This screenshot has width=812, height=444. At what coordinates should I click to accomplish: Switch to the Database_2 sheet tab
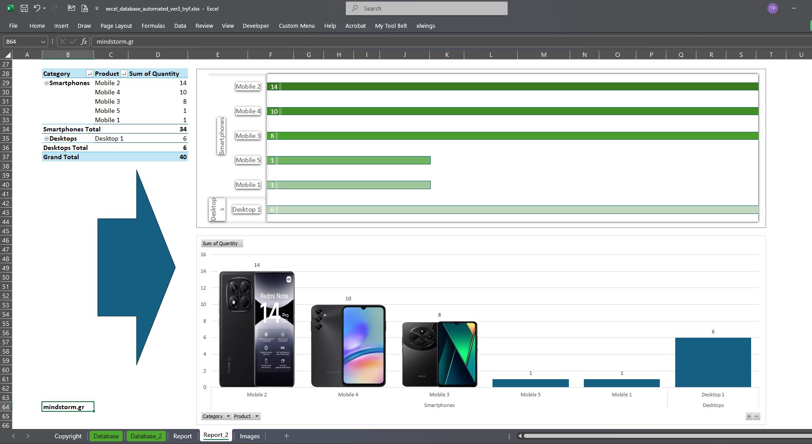tap(146, 436)
